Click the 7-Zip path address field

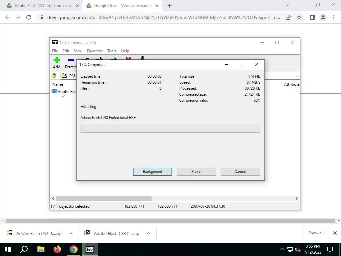(x=180, y=76)
